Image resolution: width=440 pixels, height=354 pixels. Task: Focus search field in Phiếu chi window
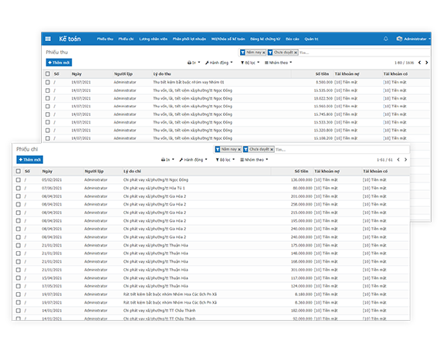pyautogui.click(x=341, y=149)
